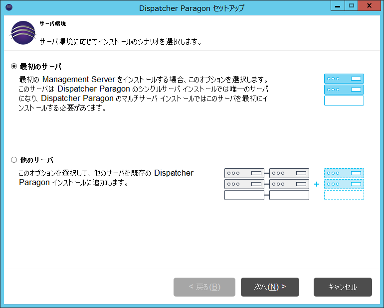The width and height of the screenshot is (384, 308).
Task: Click the dashed blue added-server illustration
Action: pyautogui.click(x=344, y=184)
